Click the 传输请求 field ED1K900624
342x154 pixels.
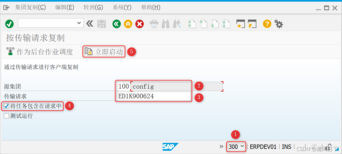[154, 96]
